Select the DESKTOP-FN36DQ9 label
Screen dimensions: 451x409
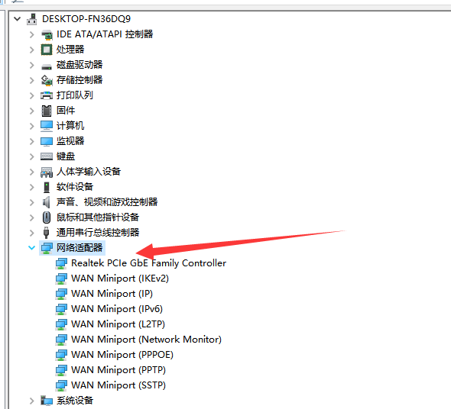[x=86, y=19]
